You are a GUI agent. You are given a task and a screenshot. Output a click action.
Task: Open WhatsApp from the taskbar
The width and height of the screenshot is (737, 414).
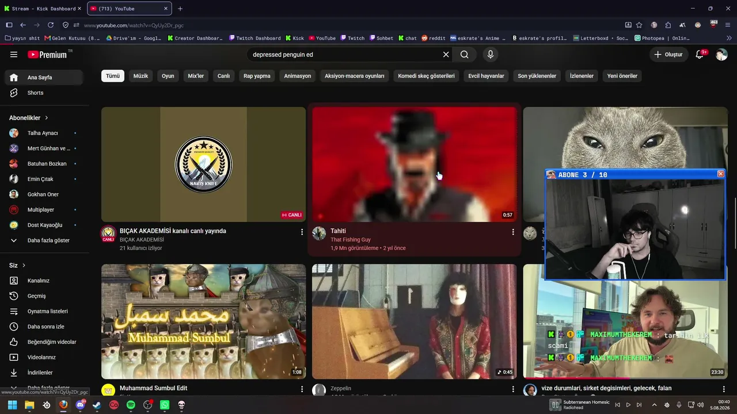coord(165,405)
